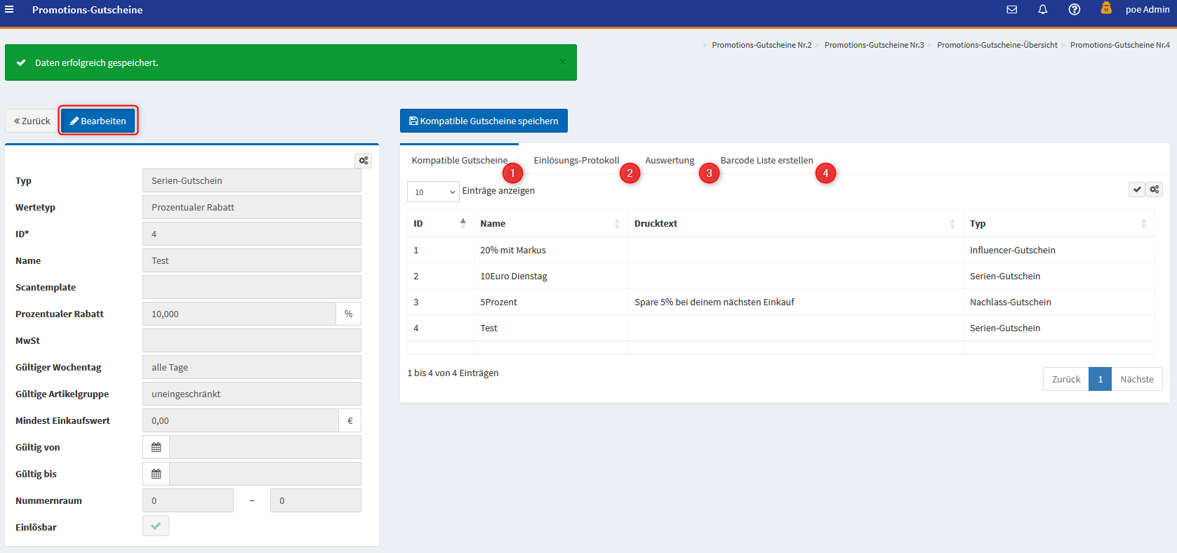Screen dimensions: 1177x553
Task: Open table settings gears icon
Action: tap(1155, 189)
